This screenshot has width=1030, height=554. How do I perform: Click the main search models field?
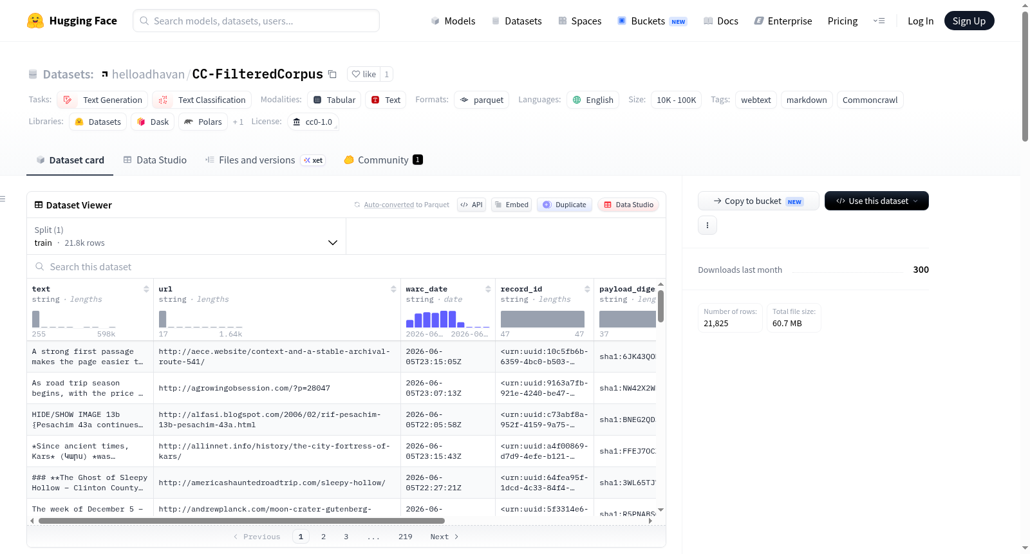(x=256, y=21)
